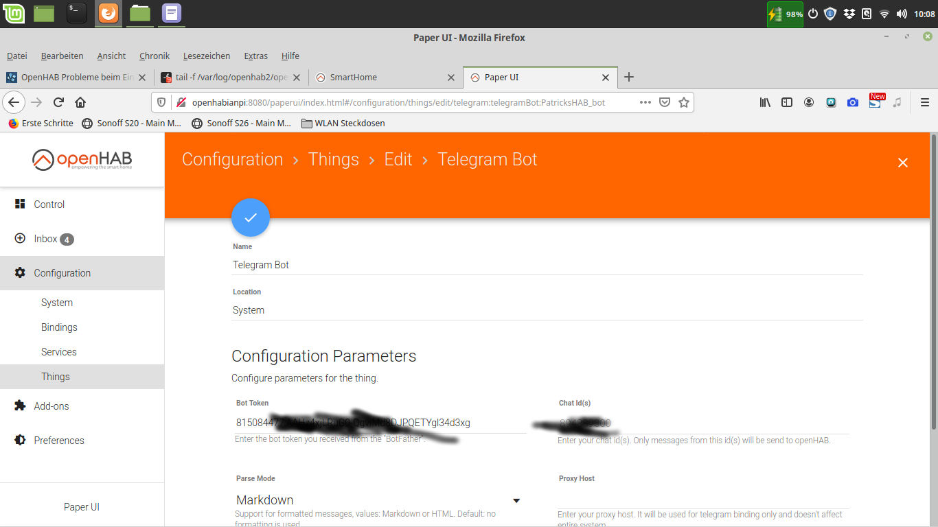The width and height of the screenshot is (938, 527).
Task: Open the WLAN Steckdosen bookmark folder
Action: 343,124
